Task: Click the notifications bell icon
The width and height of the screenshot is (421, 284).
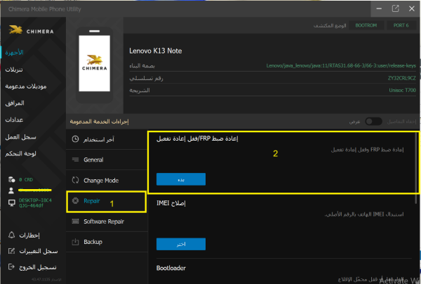Action: pos(11,235)
